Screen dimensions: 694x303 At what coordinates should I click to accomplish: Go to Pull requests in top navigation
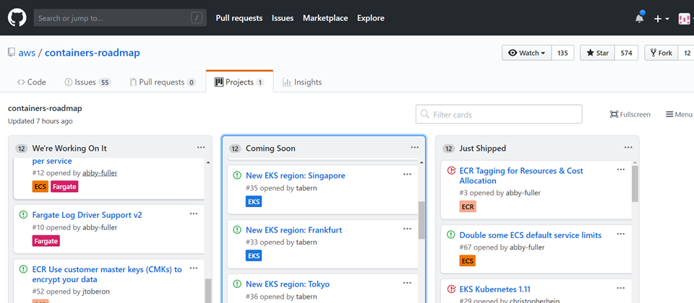[239, 18]
